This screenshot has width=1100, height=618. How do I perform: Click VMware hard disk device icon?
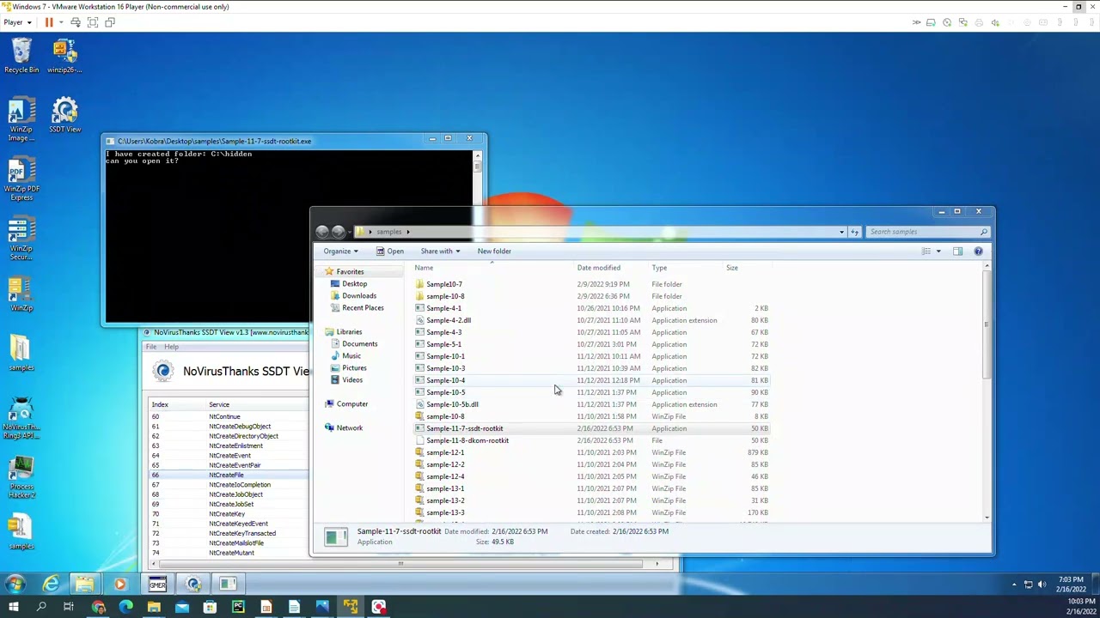[x=931, y=22]
